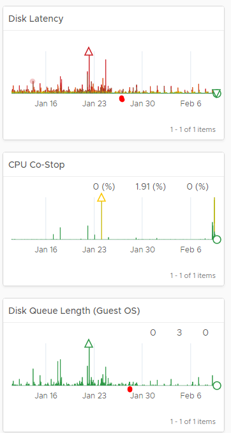Open the Disk Queue Length (Guest OS) title
Image resolution: width=231 pixels, height=433 pixels.
tap(74, 311)
